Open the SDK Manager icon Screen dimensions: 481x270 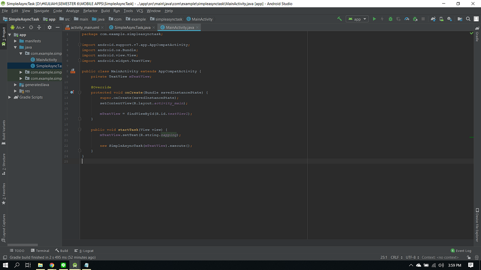coord(449,19)
